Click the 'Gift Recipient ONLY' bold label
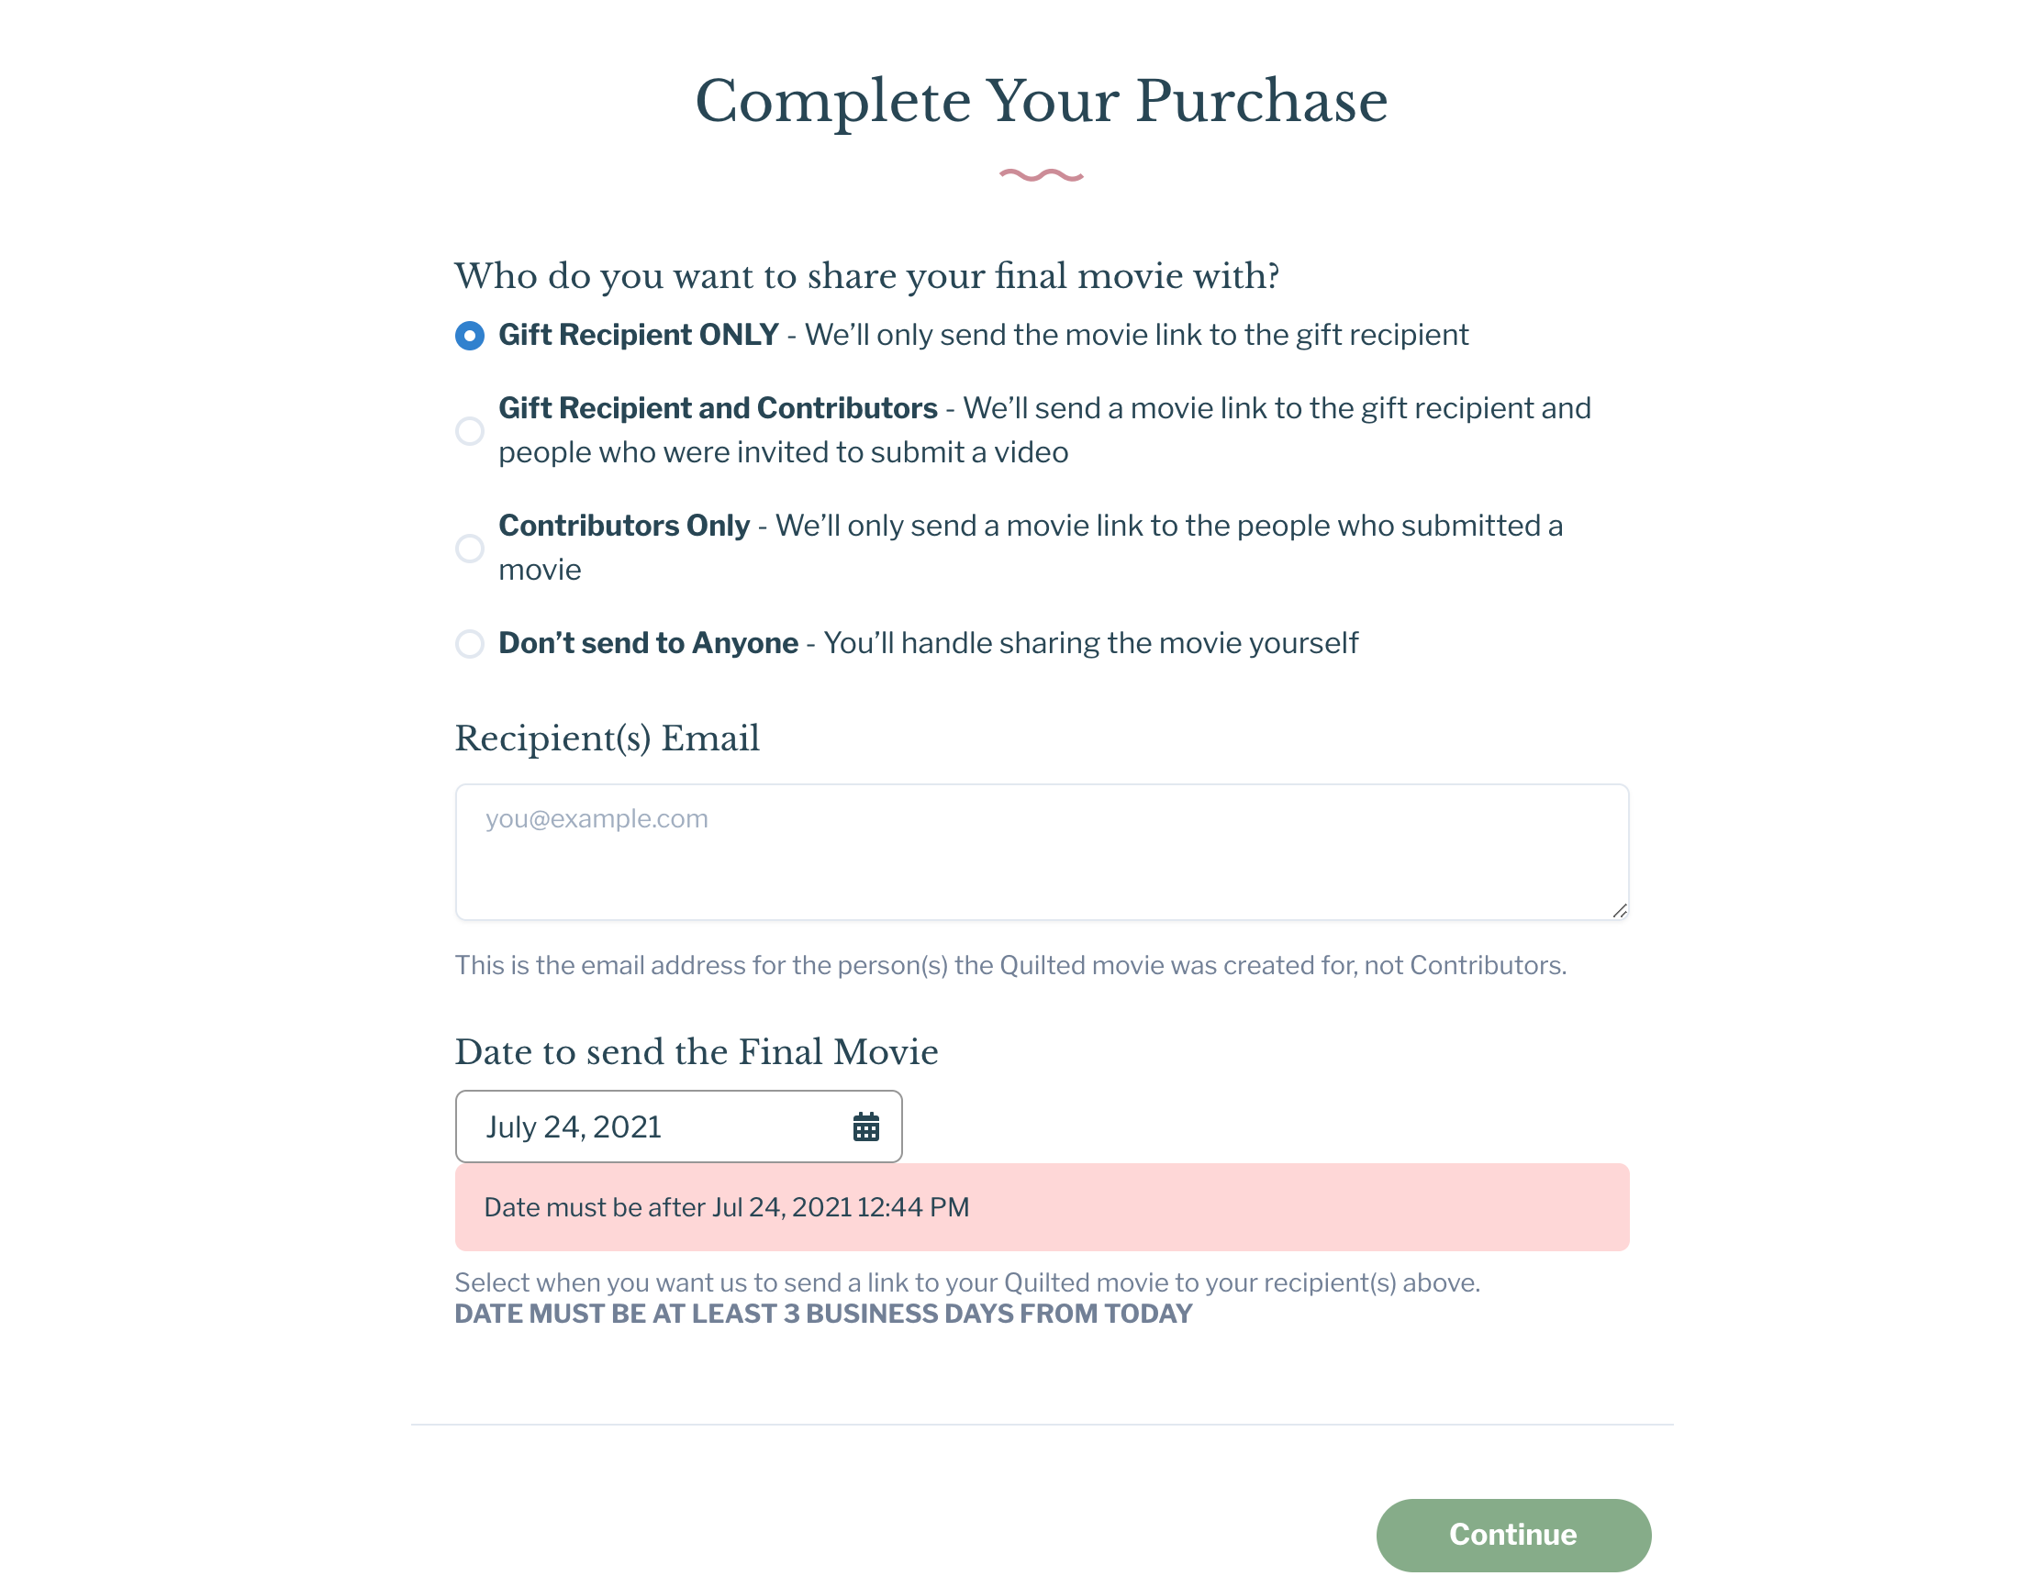Viewport: 2041px width, 1587px height. 639,336
